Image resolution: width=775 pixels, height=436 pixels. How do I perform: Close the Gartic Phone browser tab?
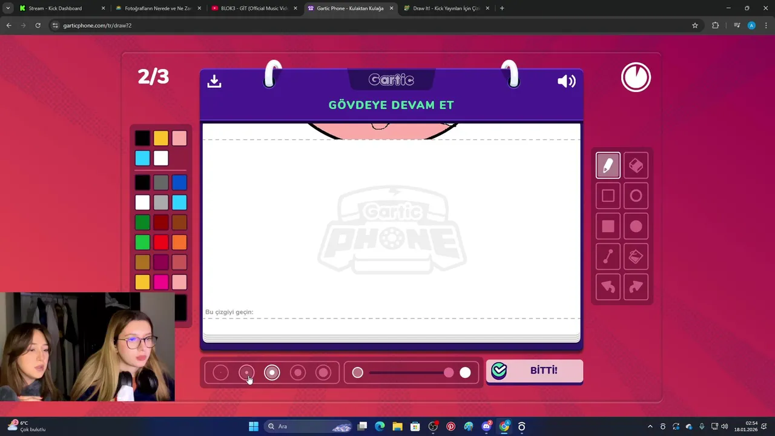pyautogui.click(x=391, y=8)
